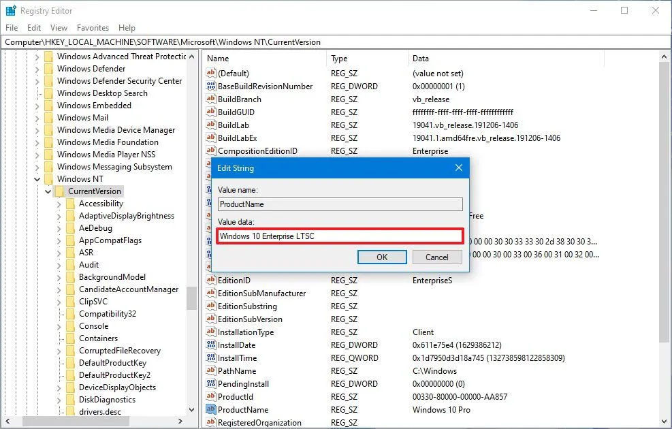Select the ab icon beside BuildBranch
The height and width of the screenshot is (429, 672).
point(210,99)
